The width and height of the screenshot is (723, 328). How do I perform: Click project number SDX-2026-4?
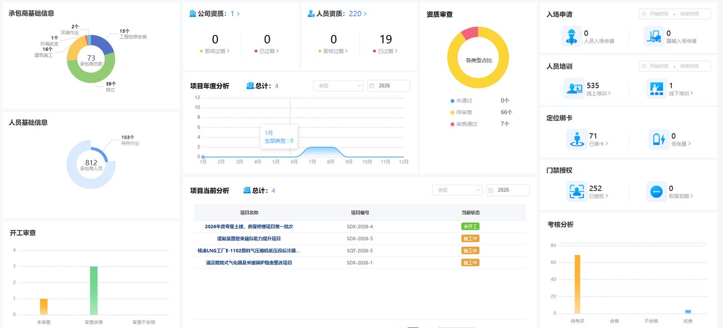[360, 226]
